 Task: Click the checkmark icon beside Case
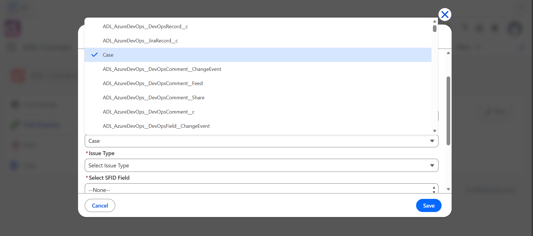[x=95, y=55]
